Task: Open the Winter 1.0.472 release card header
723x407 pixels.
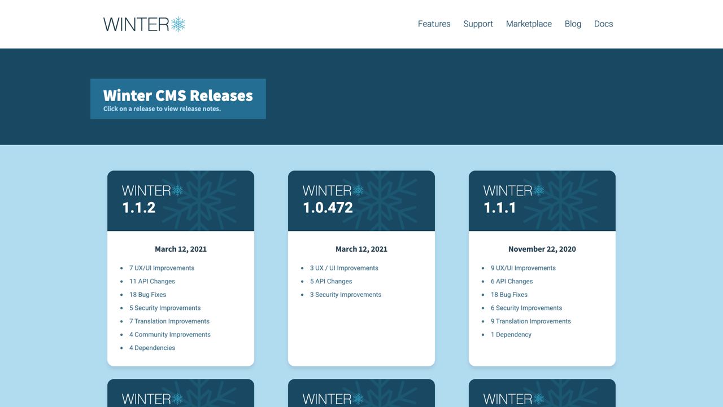Action: click(361, 201)
